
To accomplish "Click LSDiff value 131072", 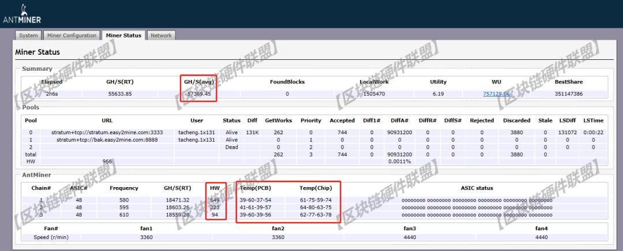I will click(x=567, y=132).
